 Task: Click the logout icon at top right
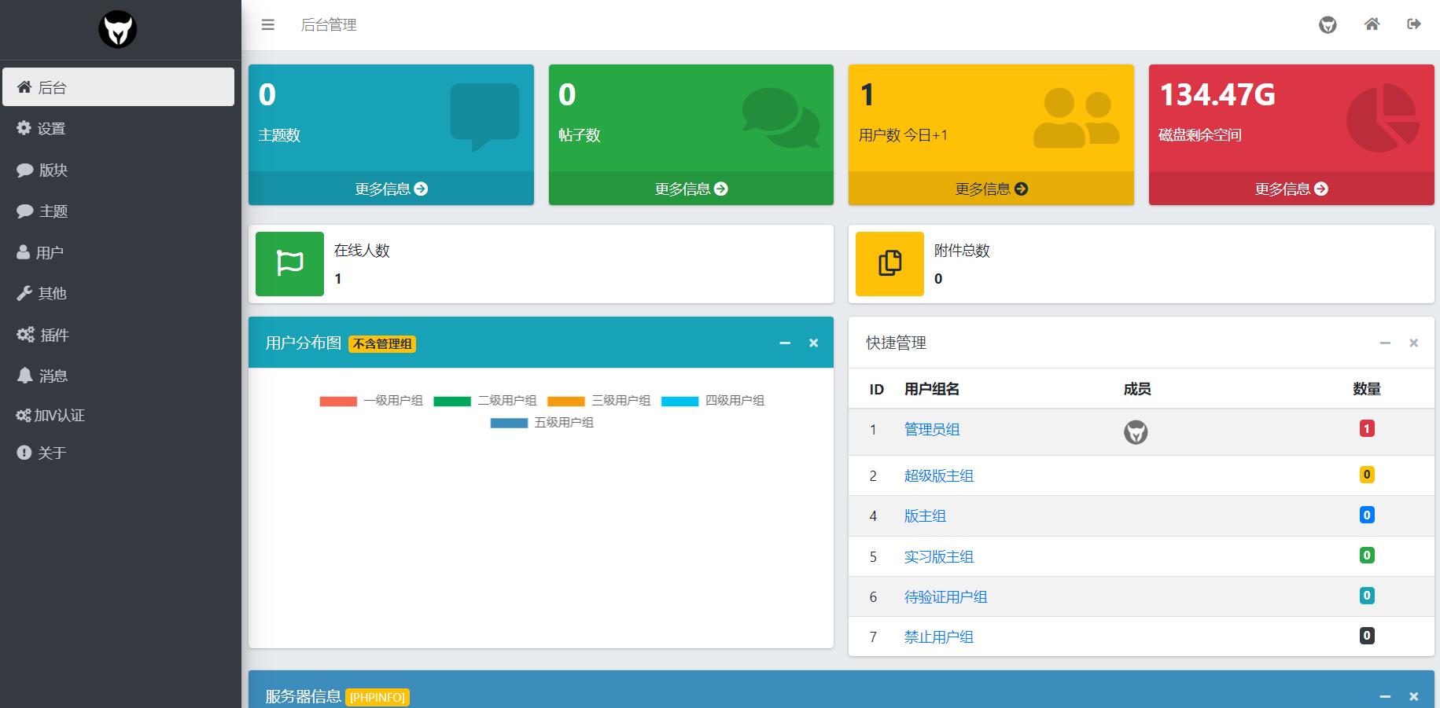point(1413,24)
